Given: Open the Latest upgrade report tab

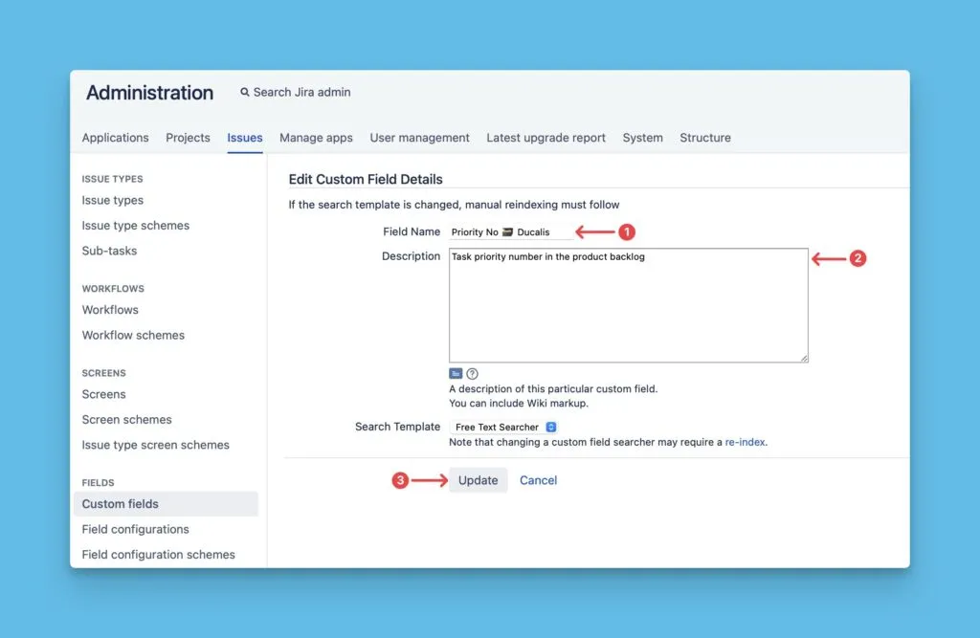Looking at the screenshot, I should pos(546,138).
